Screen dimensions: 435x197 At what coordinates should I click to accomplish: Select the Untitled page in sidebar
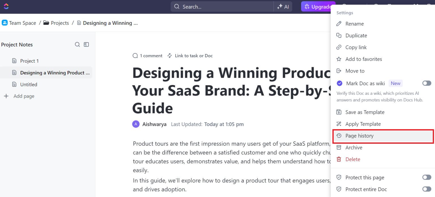click(29, 84)
